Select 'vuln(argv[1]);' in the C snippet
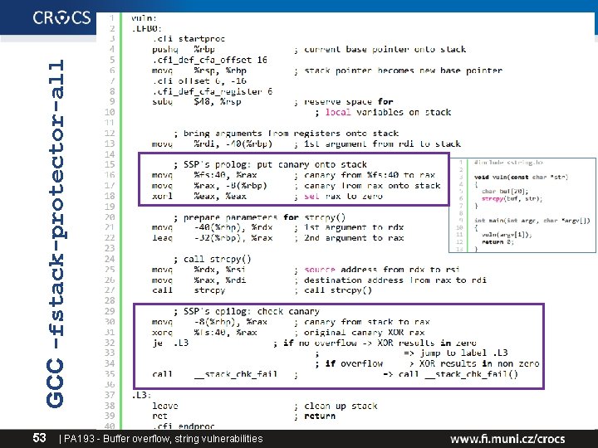This screenshot has height=448, width=598. point(507,235)
